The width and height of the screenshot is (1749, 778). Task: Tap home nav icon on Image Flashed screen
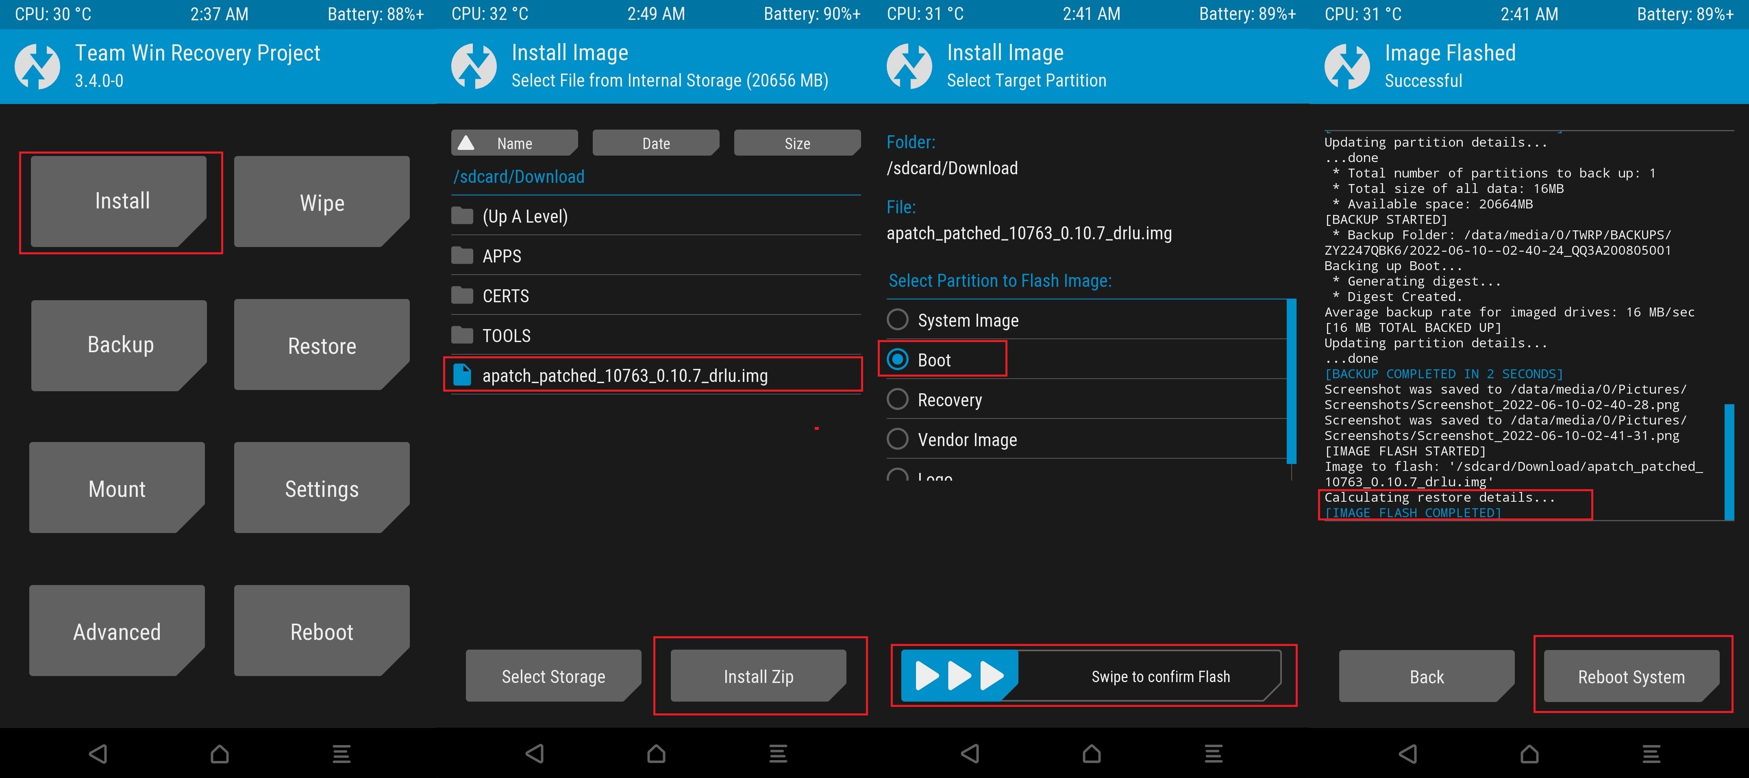pos(1529,754)
